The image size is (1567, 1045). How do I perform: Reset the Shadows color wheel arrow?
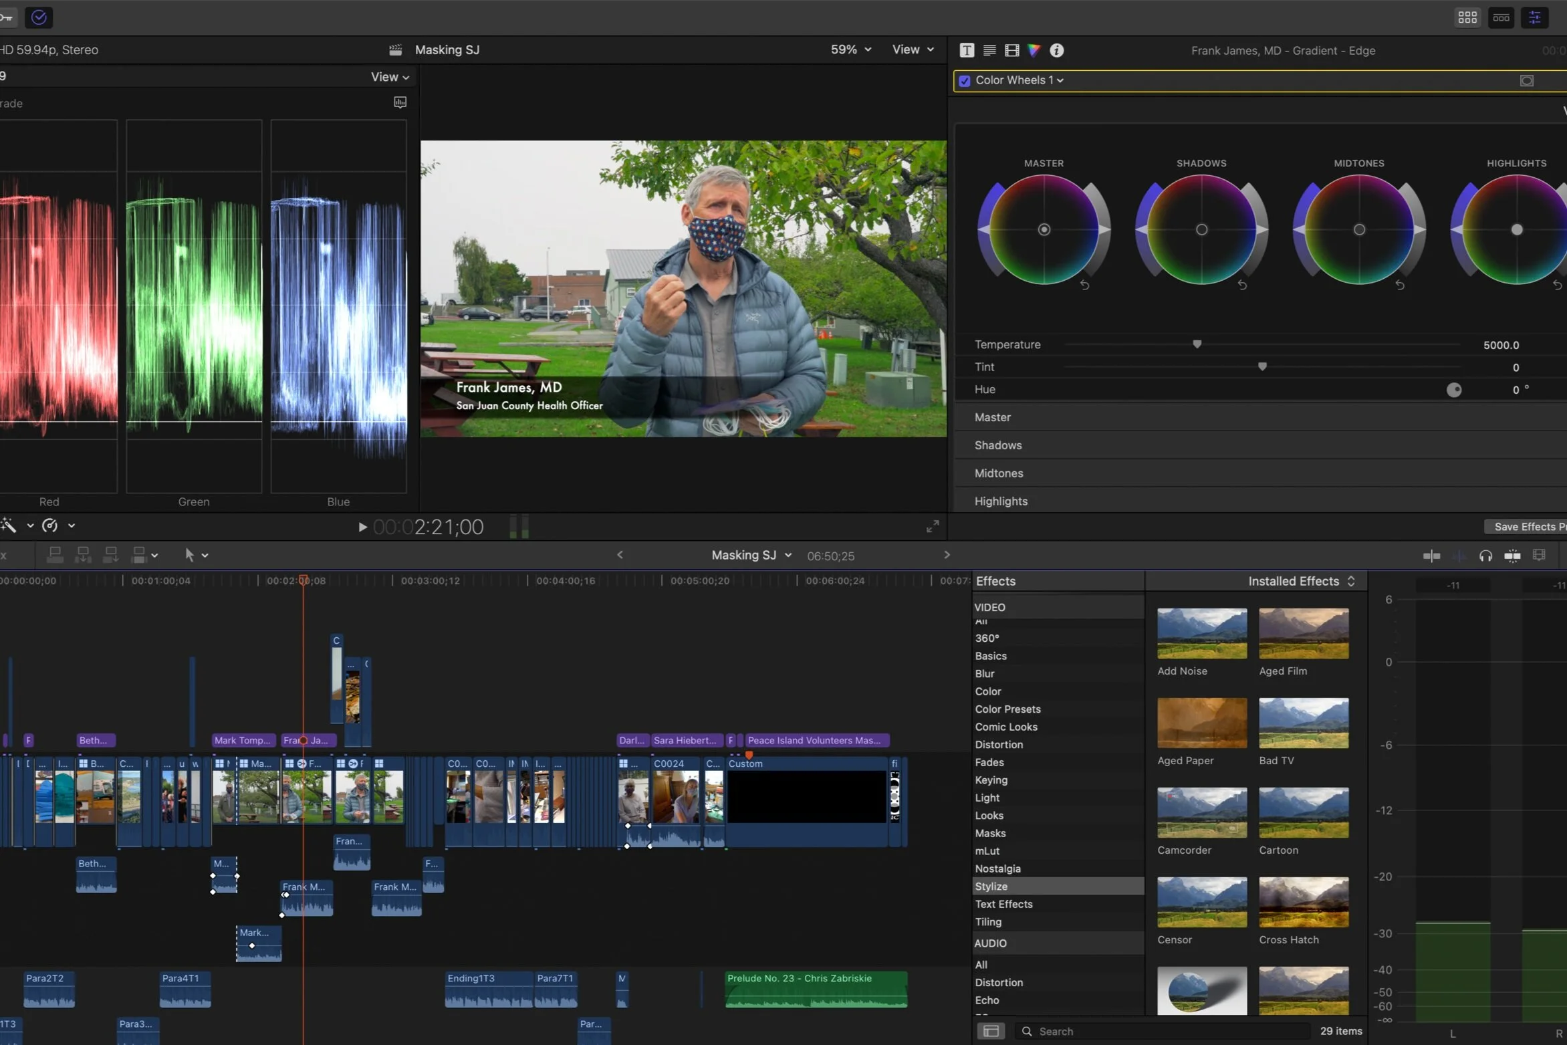[1242, 285]
